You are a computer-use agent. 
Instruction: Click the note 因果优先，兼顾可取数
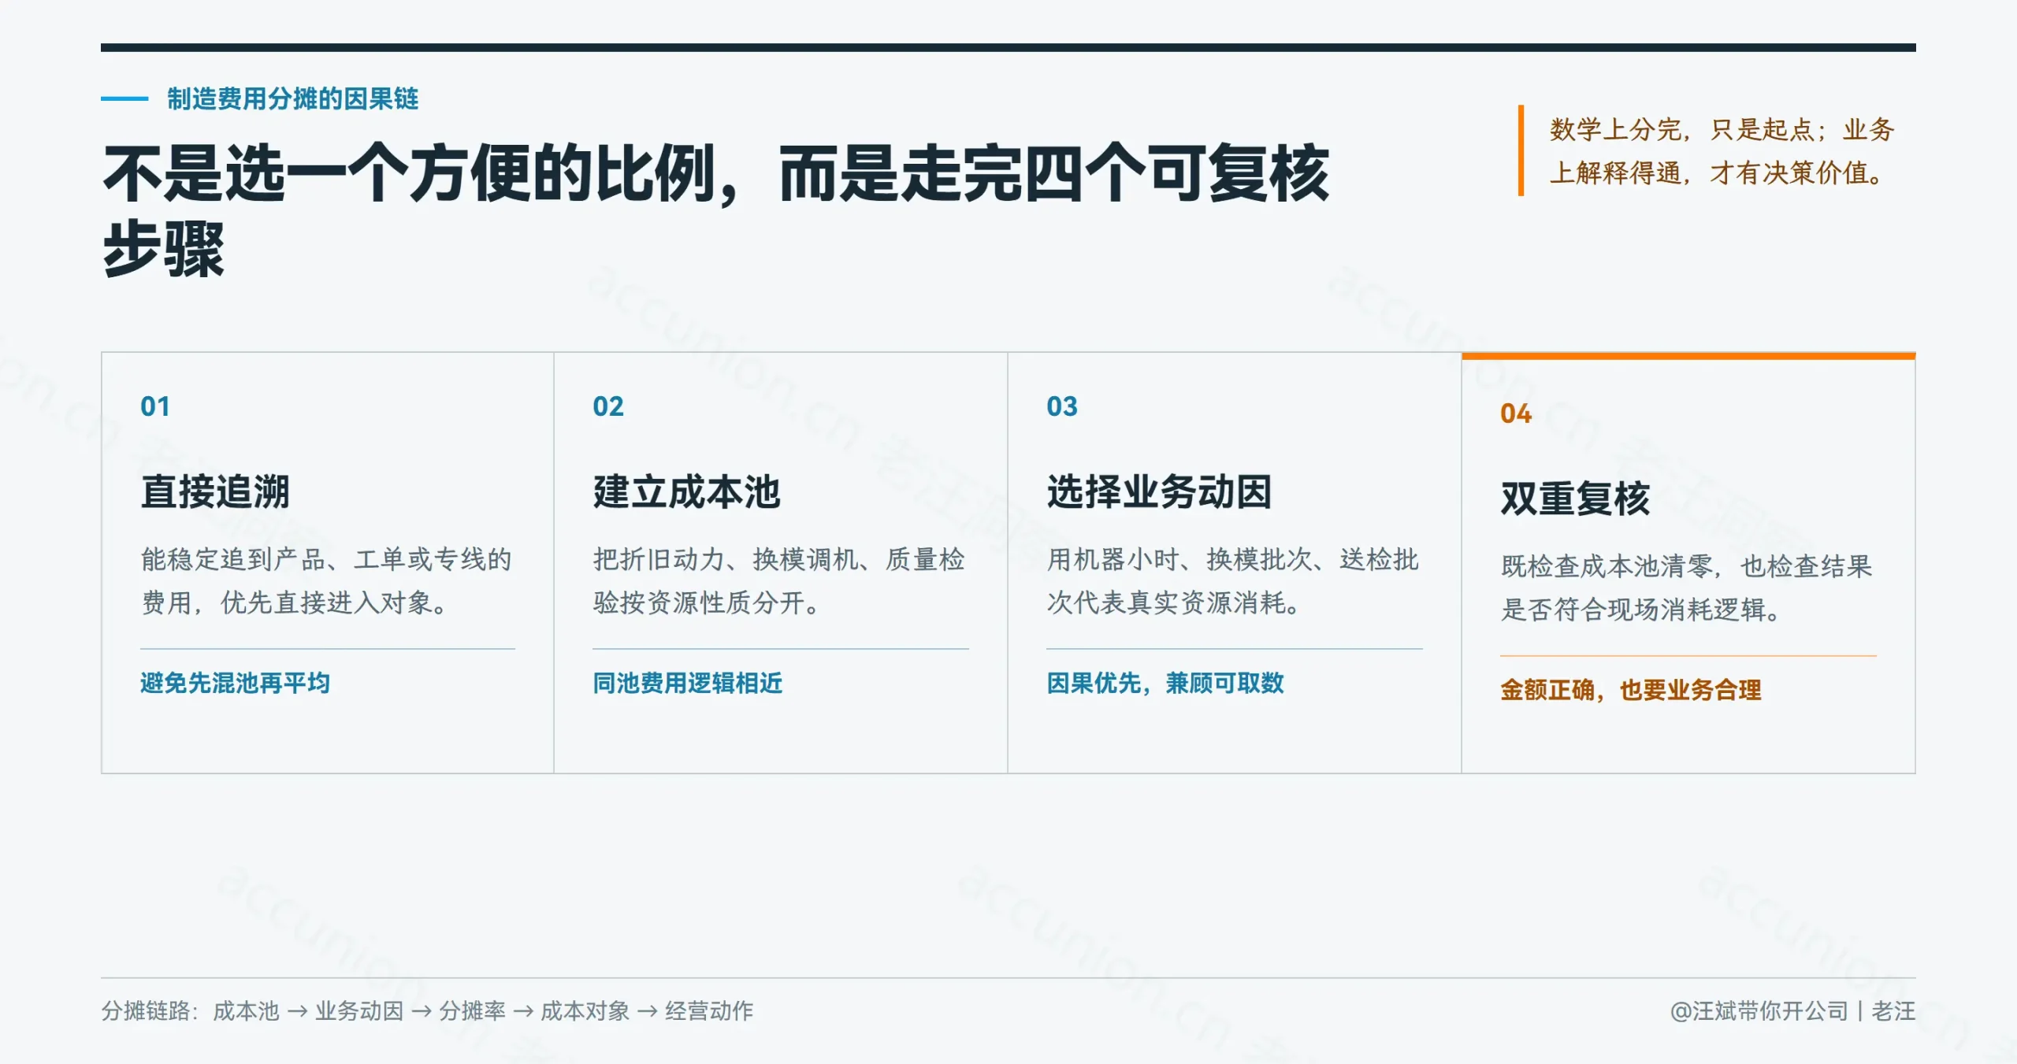(1165, 683)
